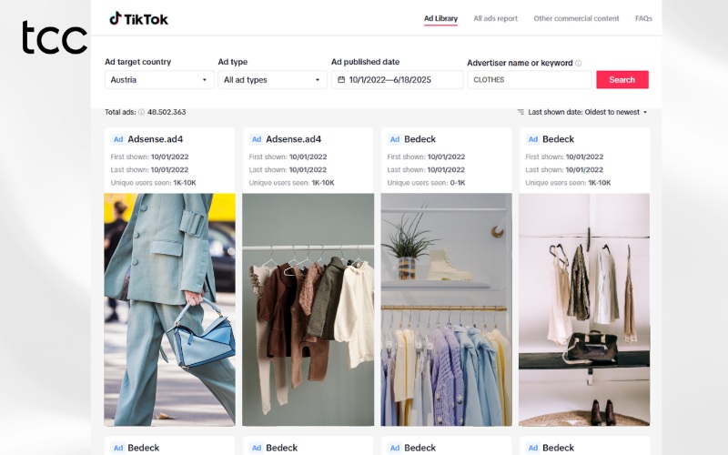Image resolution: width=728 pixels, height=455 pixels.
Task: Open the Ad Library tab
Action: tap(440, 18)
